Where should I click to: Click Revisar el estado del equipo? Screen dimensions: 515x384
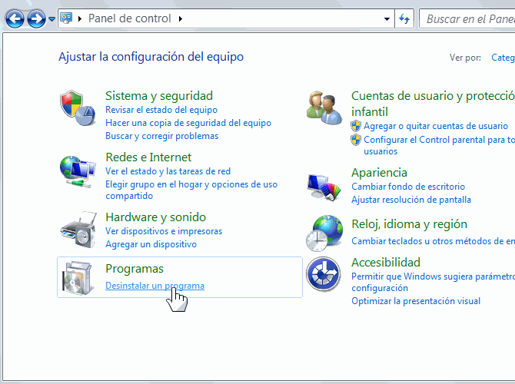click(161, 110)
